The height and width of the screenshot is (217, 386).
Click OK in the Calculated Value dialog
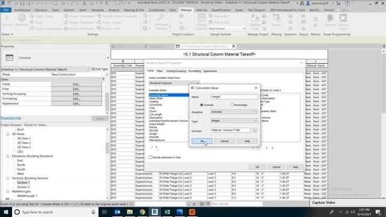tap(202, 141)
